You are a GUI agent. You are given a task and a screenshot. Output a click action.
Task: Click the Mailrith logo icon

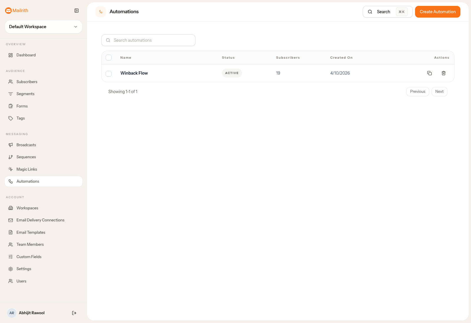[8, 11]
